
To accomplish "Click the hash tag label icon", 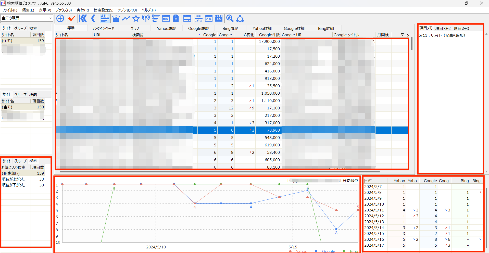I will click(176, 18).
